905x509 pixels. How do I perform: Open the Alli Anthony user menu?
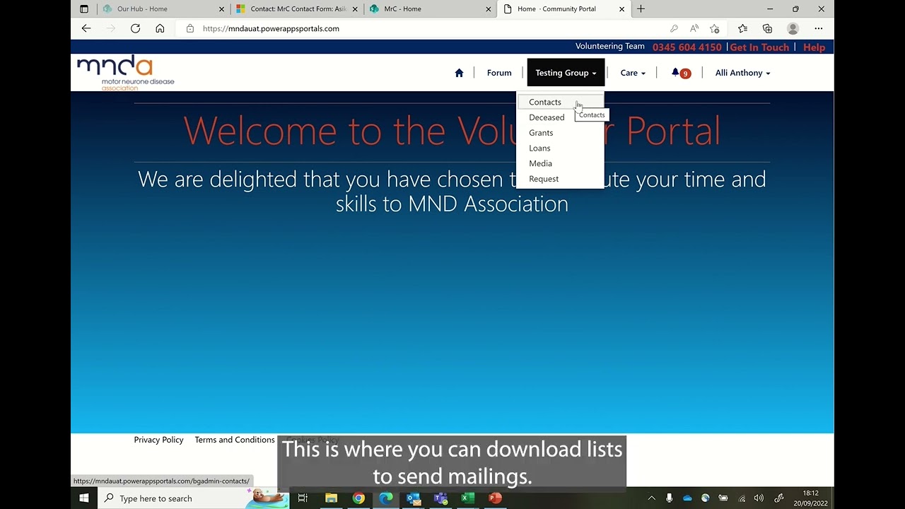tap(742, 73)
